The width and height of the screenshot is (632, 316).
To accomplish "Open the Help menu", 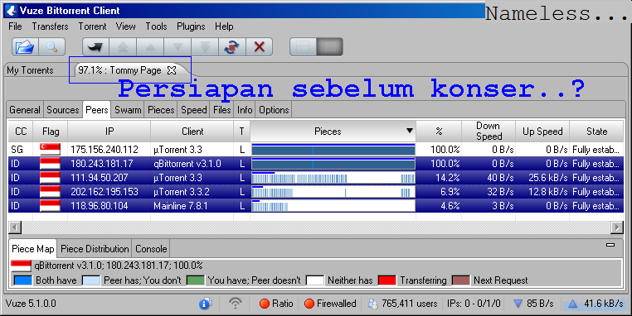I will [224, 26].
